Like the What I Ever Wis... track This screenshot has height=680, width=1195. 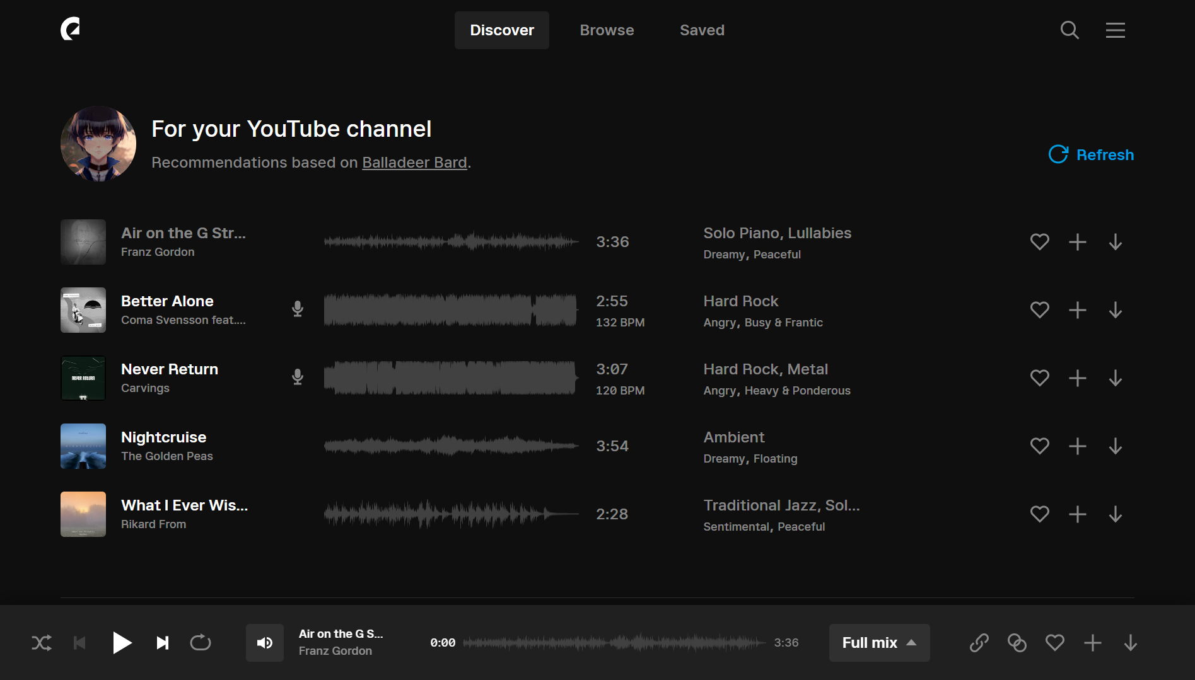tap(1040, 514)
